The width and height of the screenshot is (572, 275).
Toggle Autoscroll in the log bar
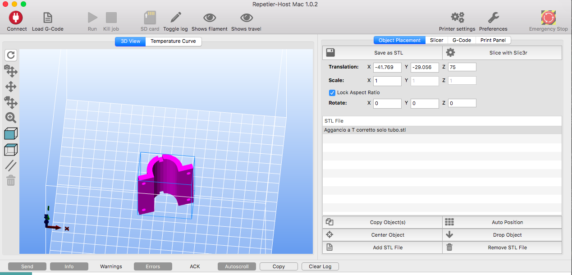click(x=237, y=266)
